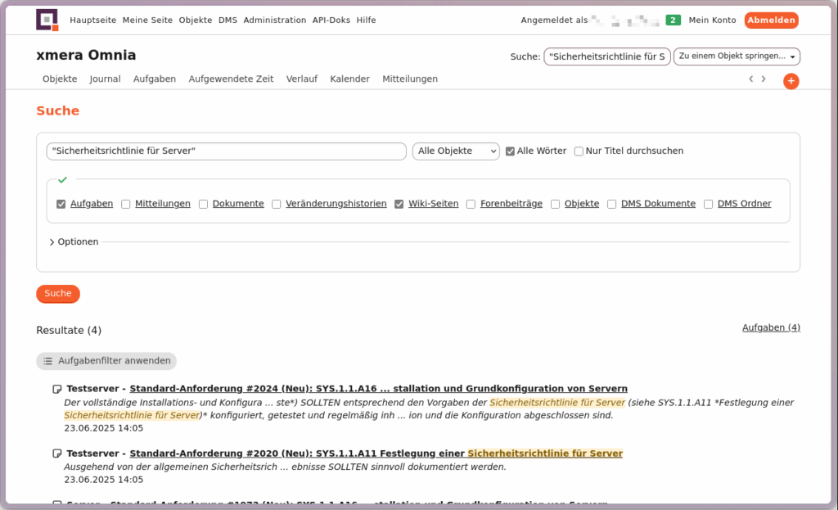Click the Abmelden button
Image resolution: width=838 pixels, height=510 pixels.
771,20
